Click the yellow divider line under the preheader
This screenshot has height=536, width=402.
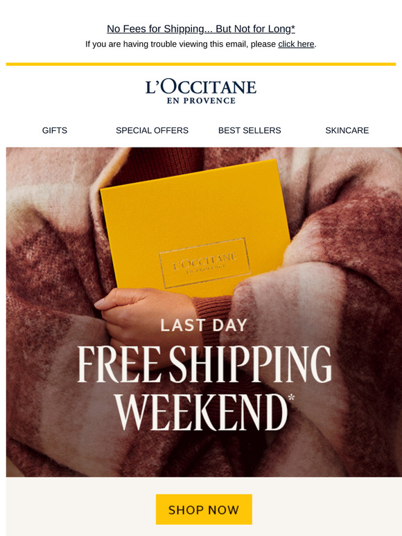(201, 64)
